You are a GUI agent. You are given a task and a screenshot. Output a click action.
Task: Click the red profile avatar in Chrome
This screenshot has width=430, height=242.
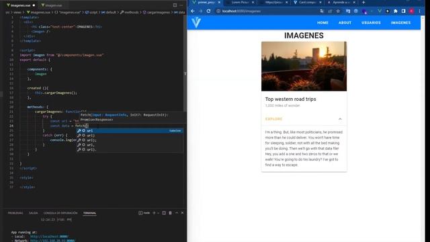pyautogui.click(x=411, y=11)
